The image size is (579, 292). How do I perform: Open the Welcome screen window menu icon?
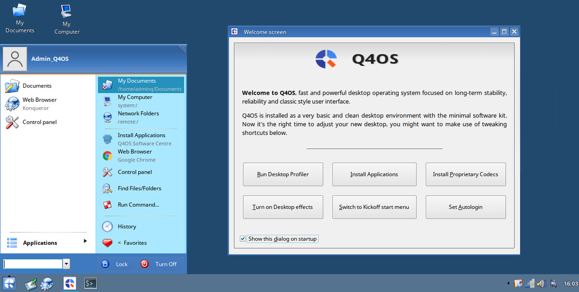pyautogui.click(x=234, y=32)
